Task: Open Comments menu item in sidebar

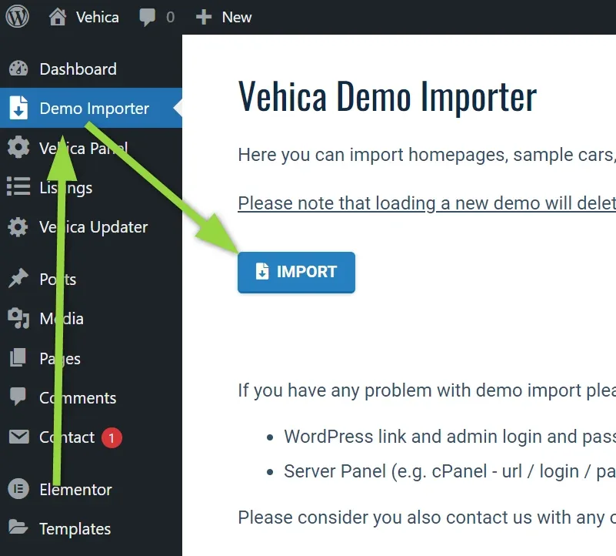Action: point(78,398)
